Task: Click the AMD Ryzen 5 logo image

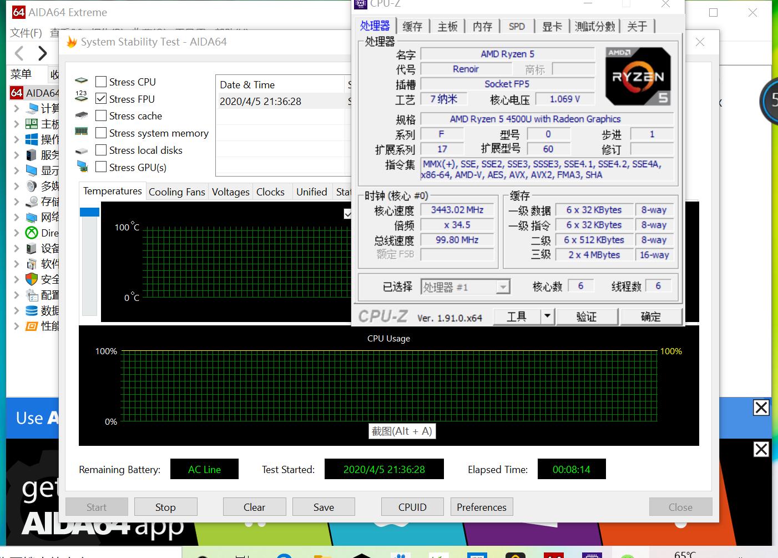Action: tap(638, 77)
